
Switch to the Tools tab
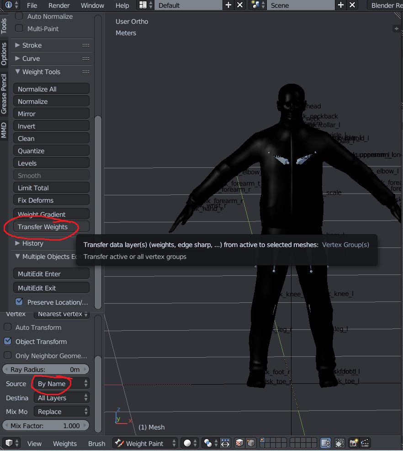(4, 26)
